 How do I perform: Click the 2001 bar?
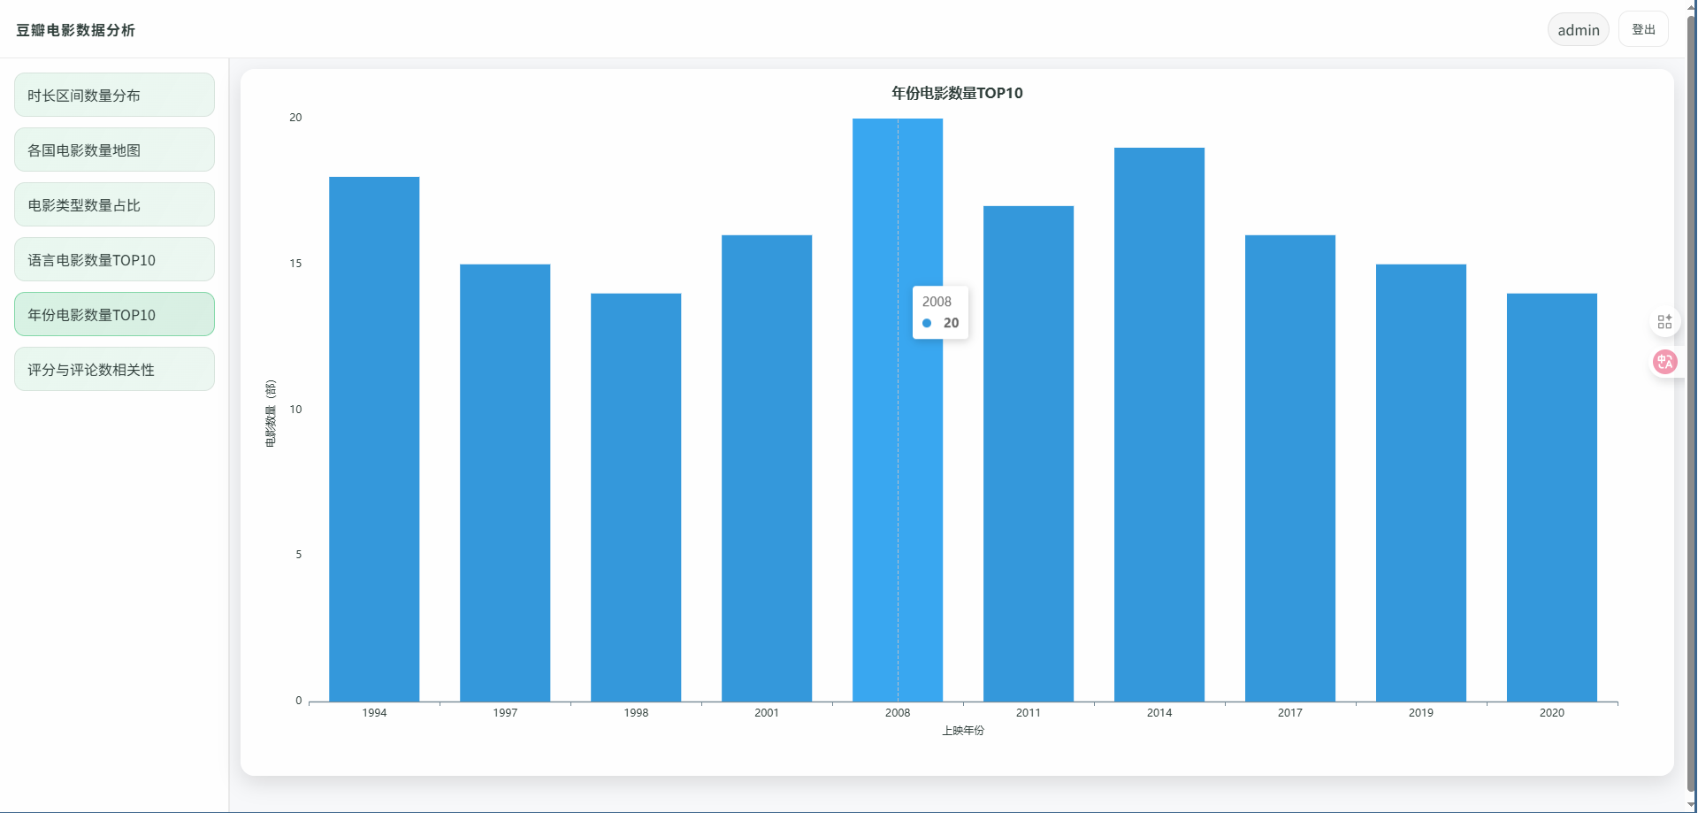coord(767,469)
